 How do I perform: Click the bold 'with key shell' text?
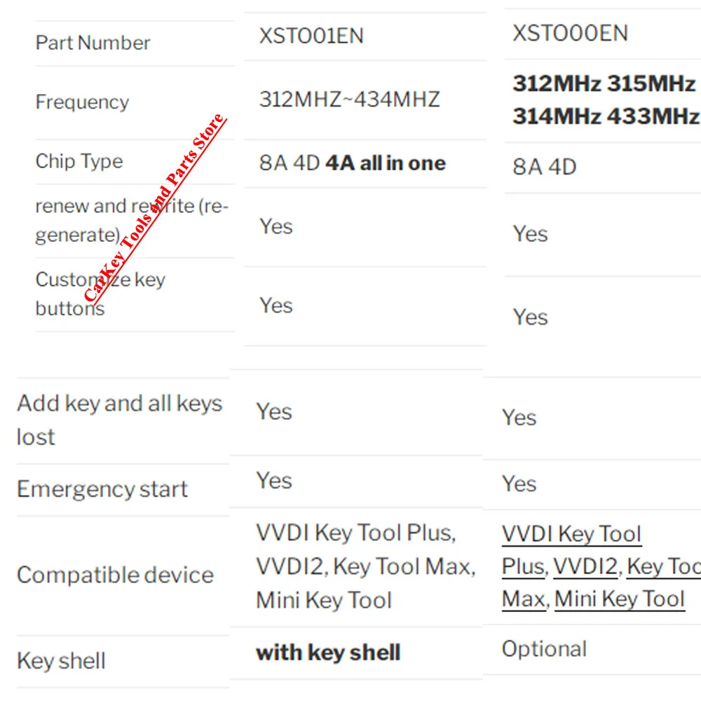pos(328,653)
